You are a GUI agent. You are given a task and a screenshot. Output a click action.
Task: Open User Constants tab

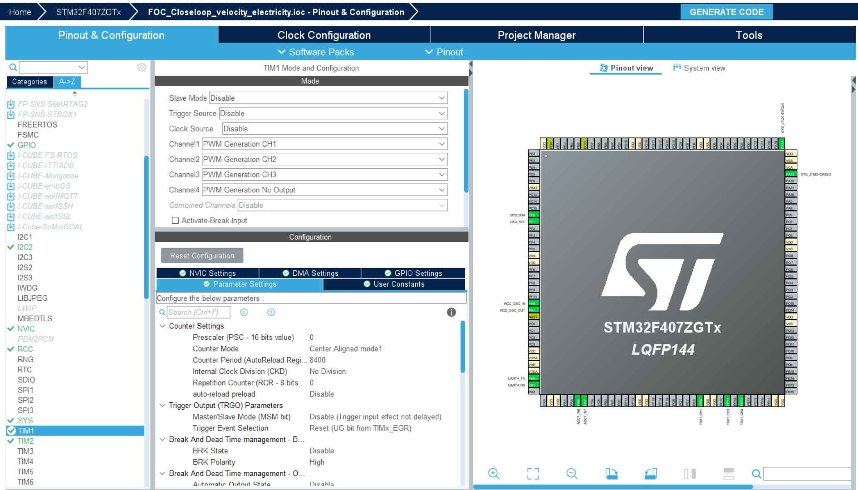tap(394, 284)
